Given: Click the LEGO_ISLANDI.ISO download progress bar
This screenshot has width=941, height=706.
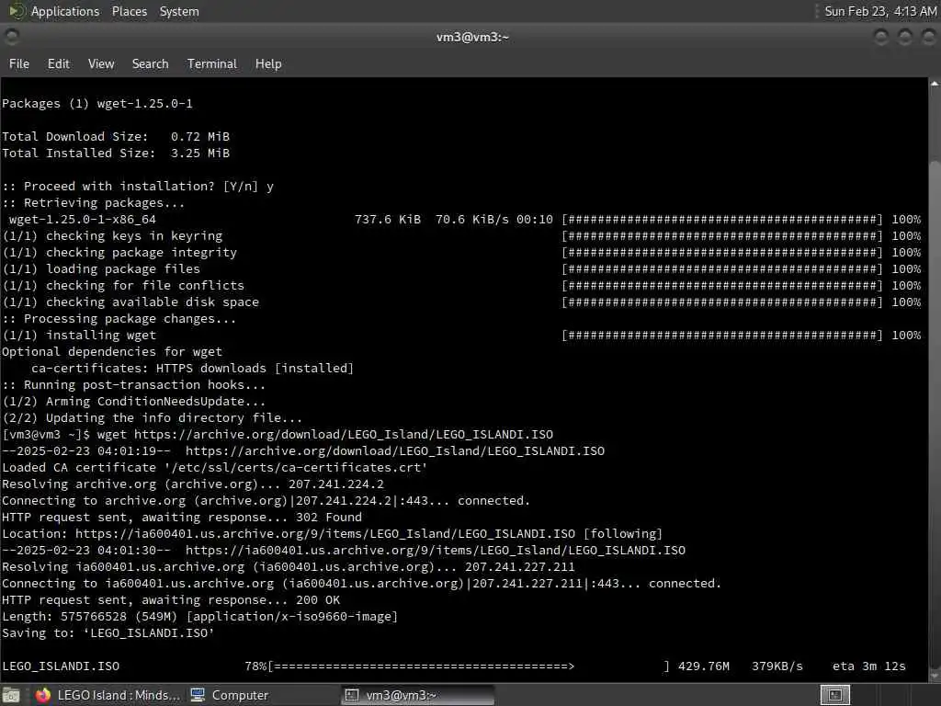Looking at the screenshot, I should click(469, 666).
